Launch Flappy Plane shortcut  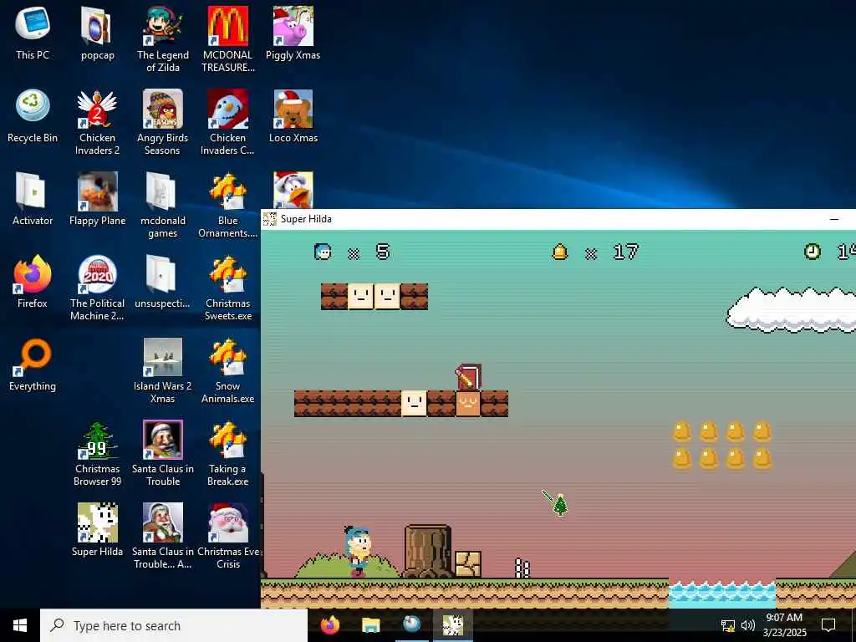pos(97,199)
